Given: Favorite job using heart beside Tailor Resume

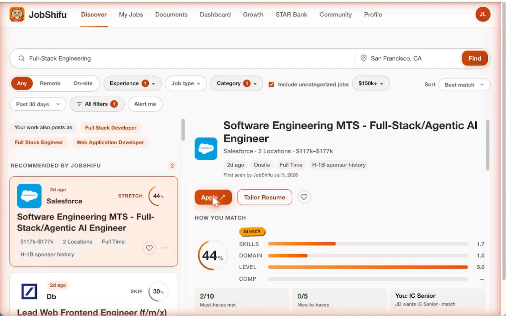Looking at the screenshot, I should (x=304, y=197).
